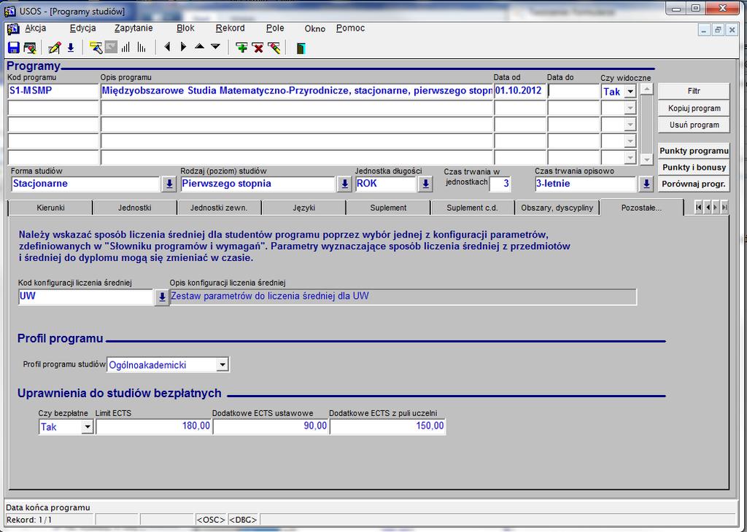This screenshot has width=747, height=532.
Task: Open list of values for Forma studiów
Action: tap(169, 184)
